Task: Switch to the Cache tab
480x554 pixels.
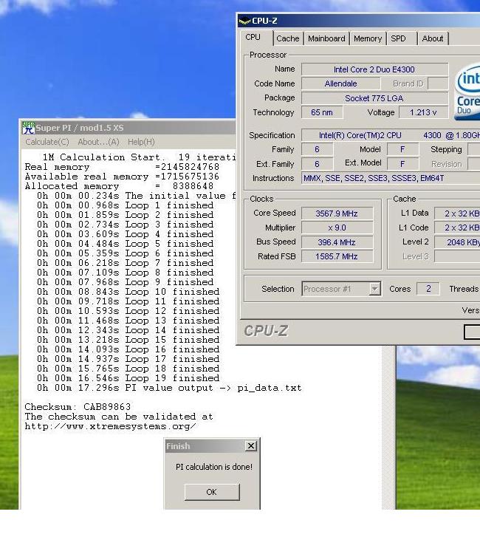Action: point(287,38)
